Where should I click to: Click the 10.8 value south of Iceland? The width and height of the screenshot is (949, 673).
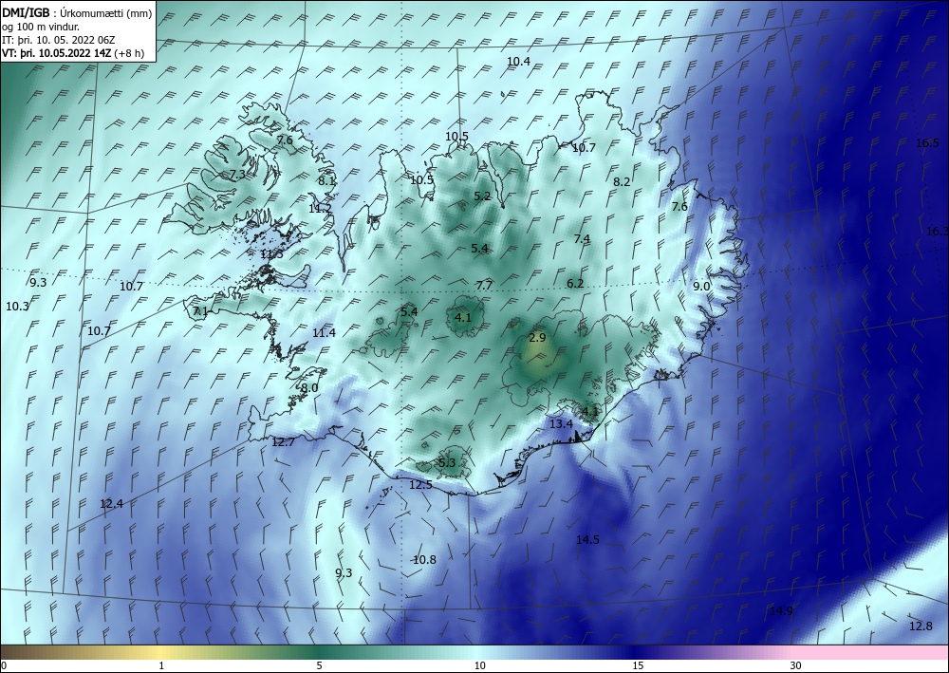(424, 560)
